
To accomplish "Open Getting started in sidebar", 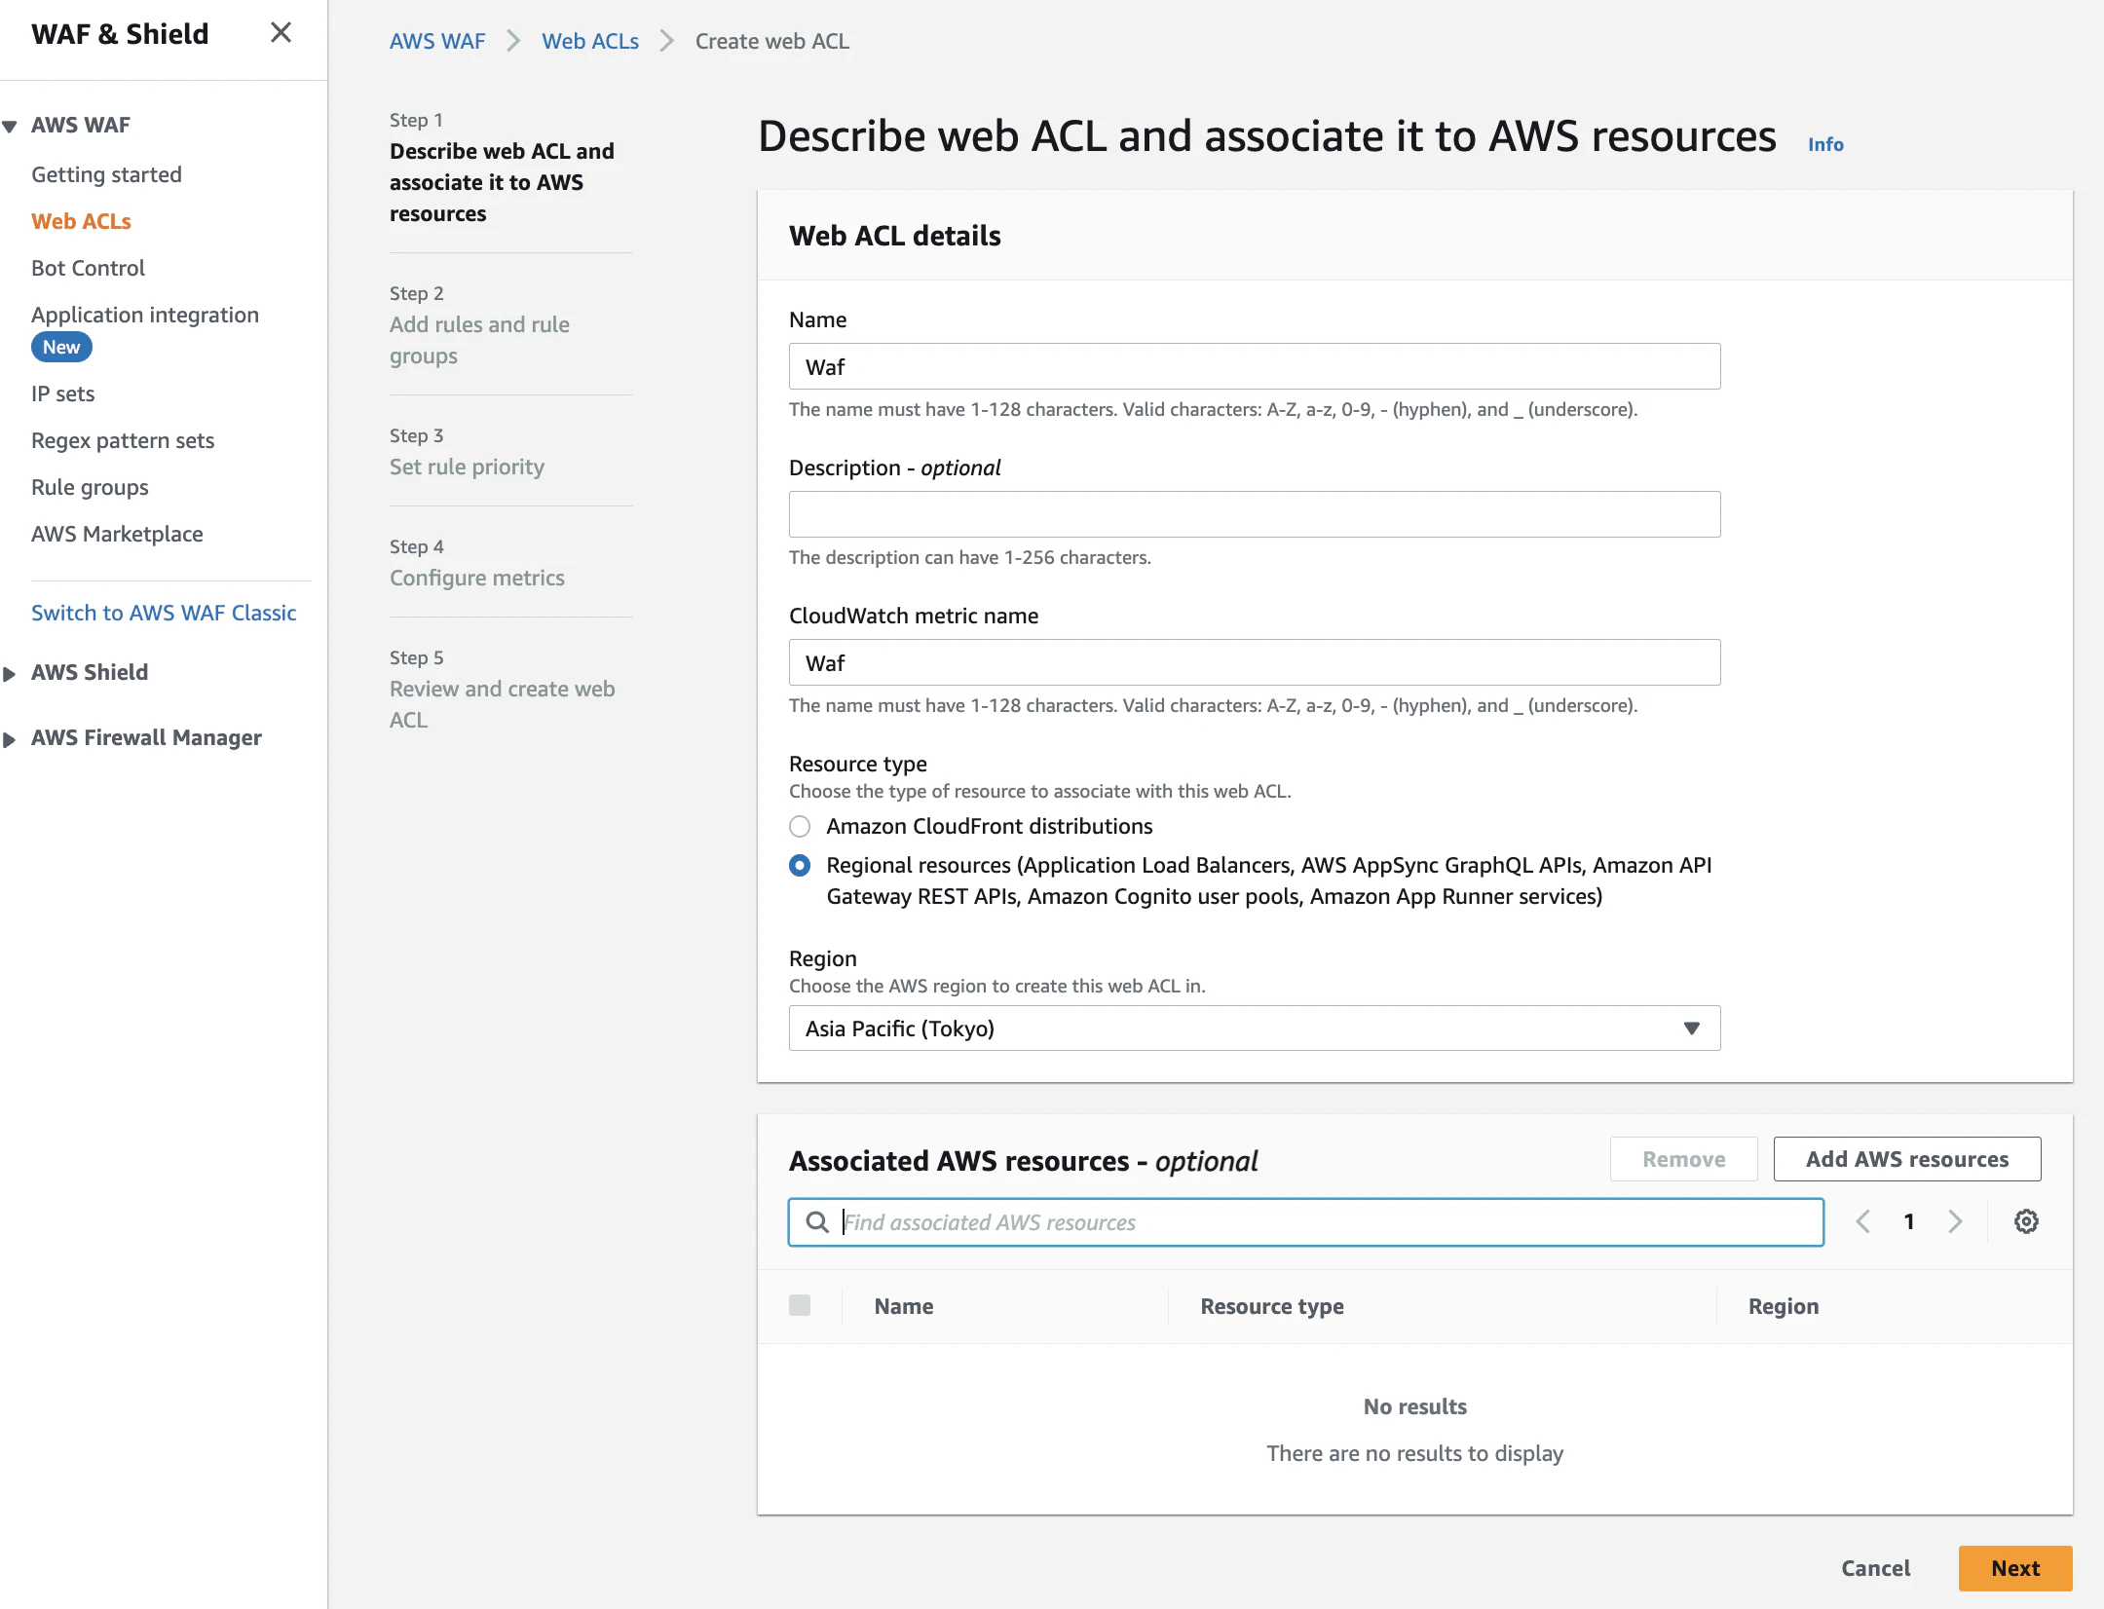I will tap(106, 174).
